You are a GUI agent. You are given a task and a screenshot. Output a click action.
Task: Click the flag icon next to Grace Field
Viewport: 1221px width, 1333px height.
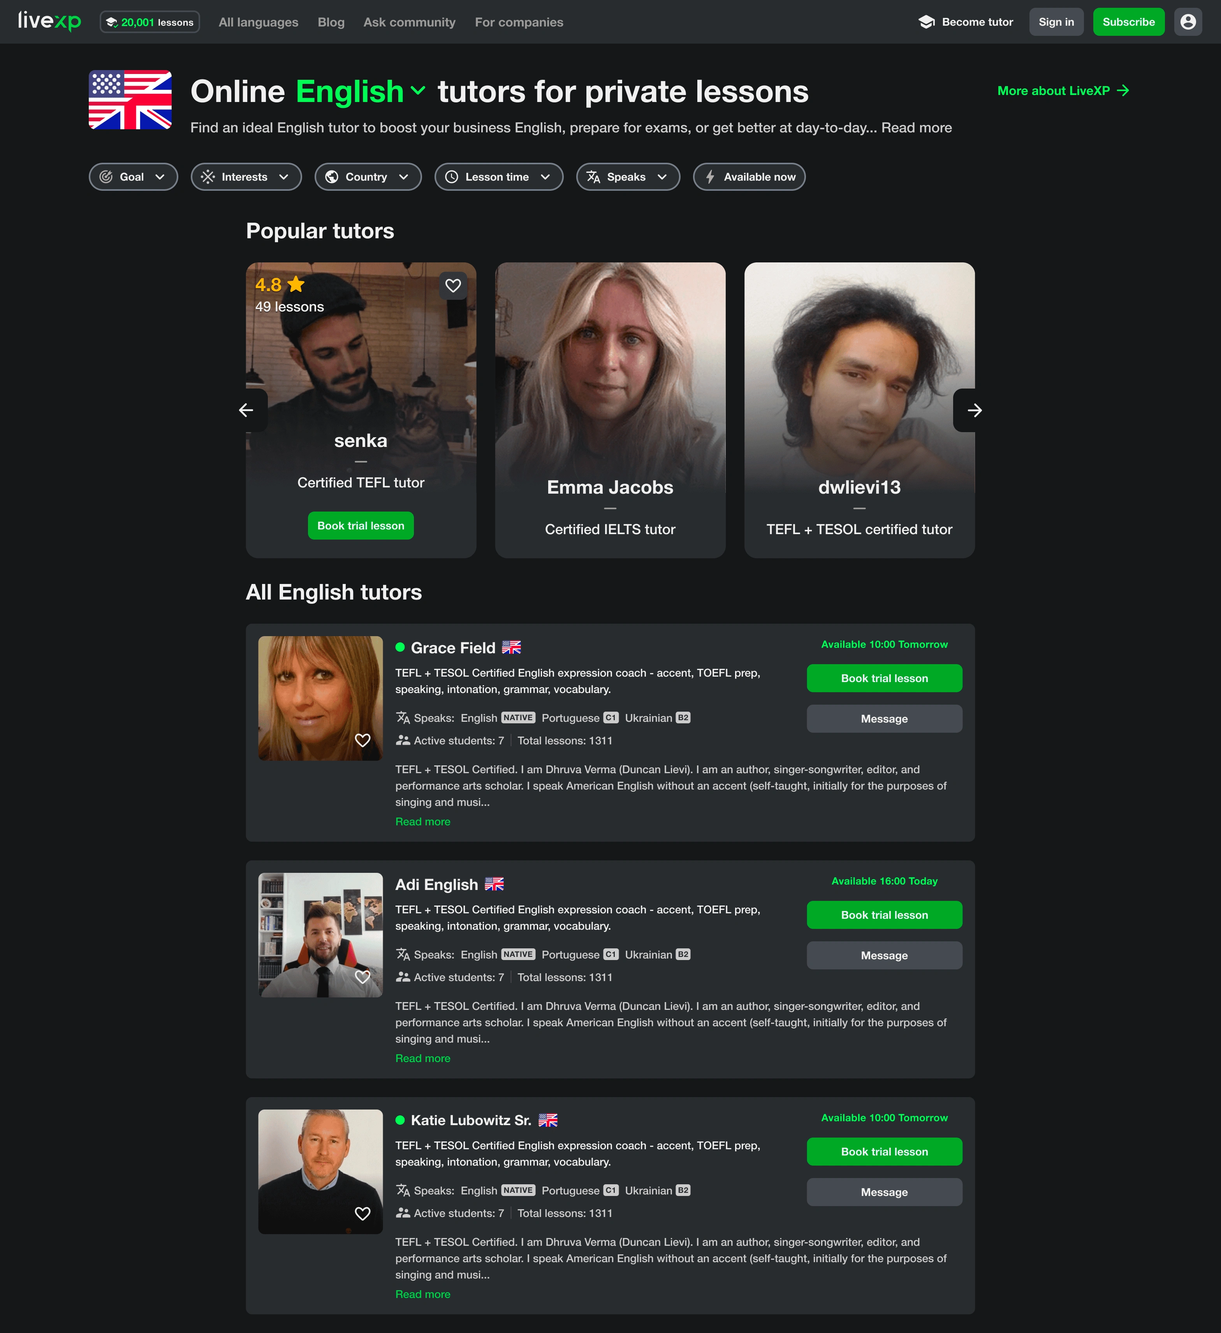511,647
